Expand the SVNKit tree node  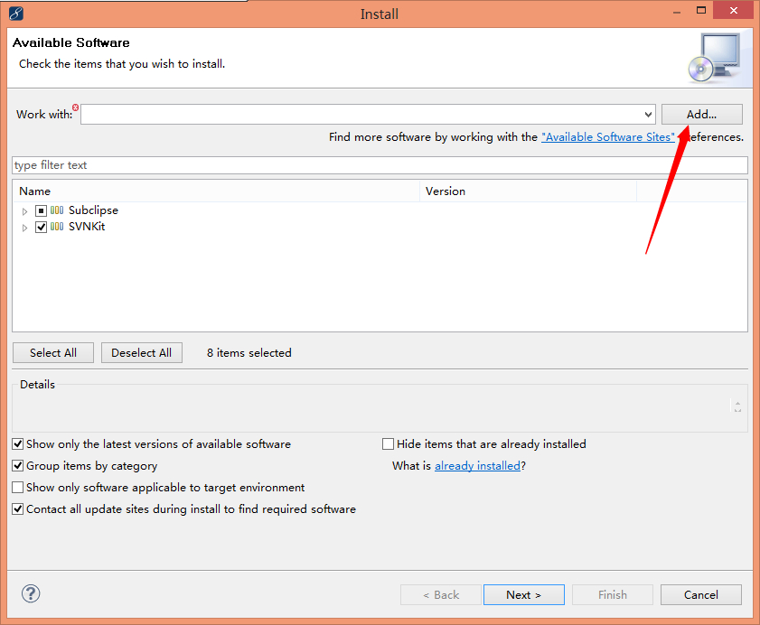click(x=24, y=228)
